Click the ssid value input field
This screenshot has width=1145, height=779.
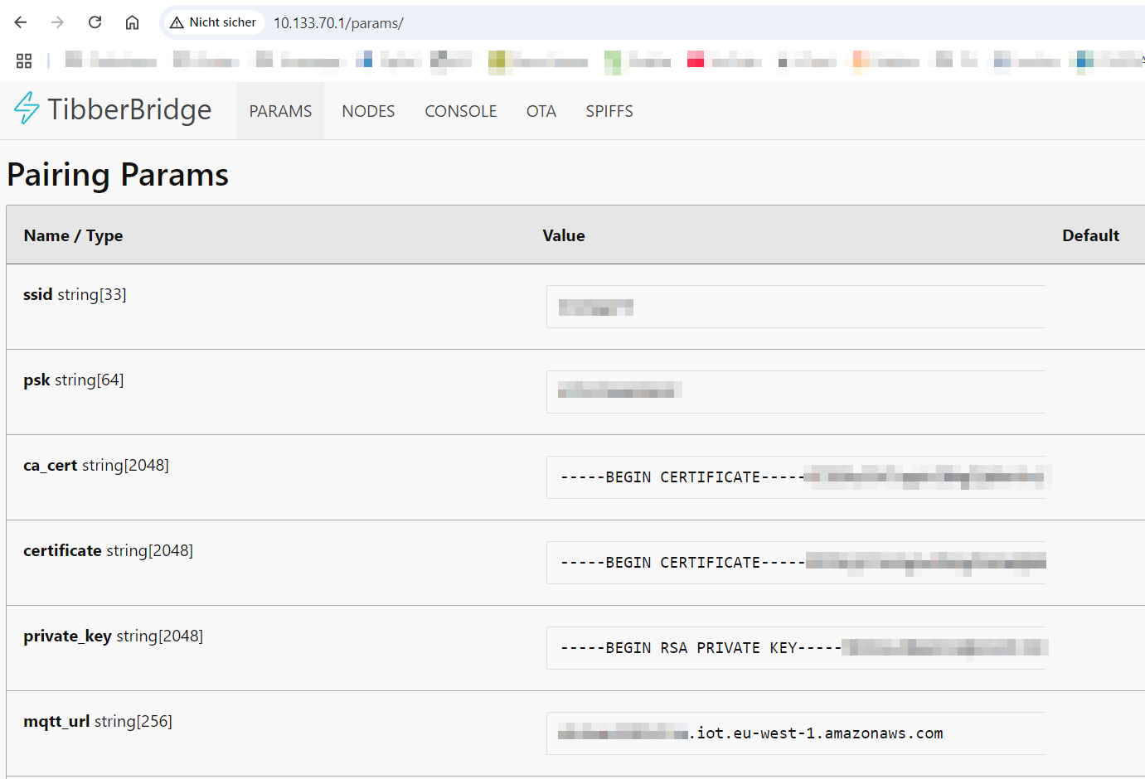(796, 307)
